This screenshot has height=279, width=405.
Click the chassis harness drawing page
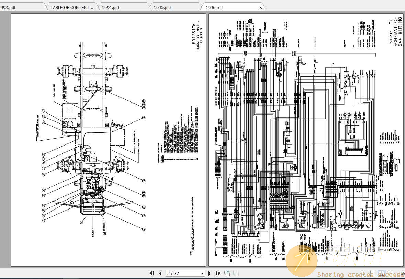click(108, 140)
